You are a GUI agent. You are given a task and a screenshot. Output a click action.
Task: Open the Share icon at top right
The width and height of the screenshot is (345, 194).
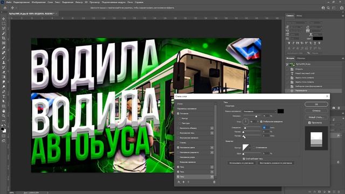click(x=342, y=8)
